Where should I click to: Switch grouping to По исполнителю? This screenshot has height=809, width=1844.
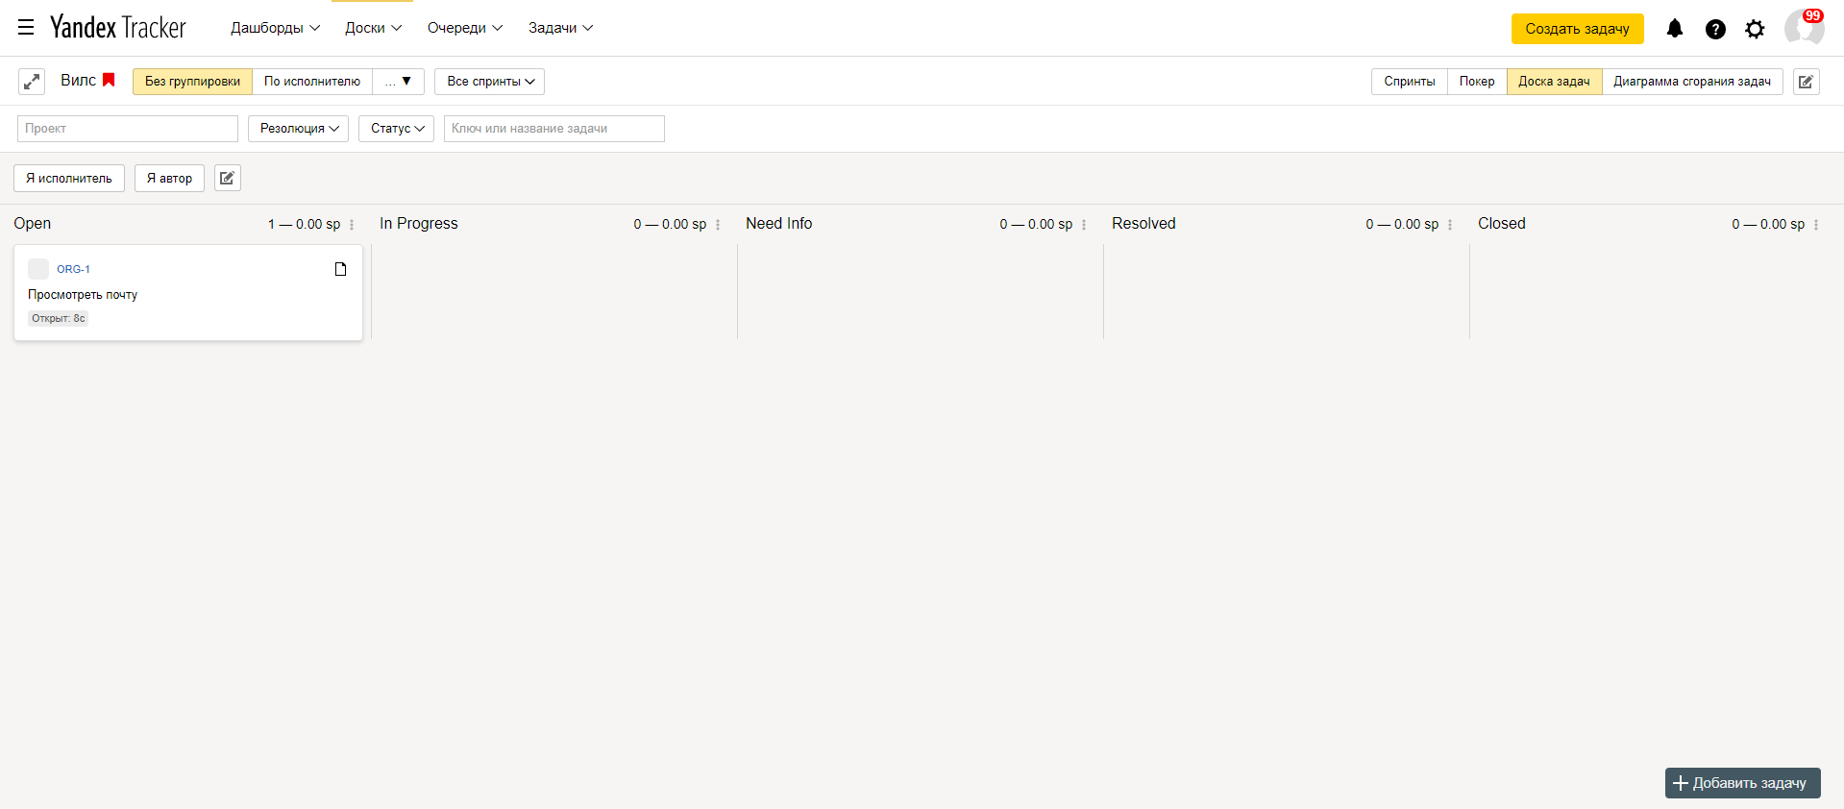click(311, 82)
